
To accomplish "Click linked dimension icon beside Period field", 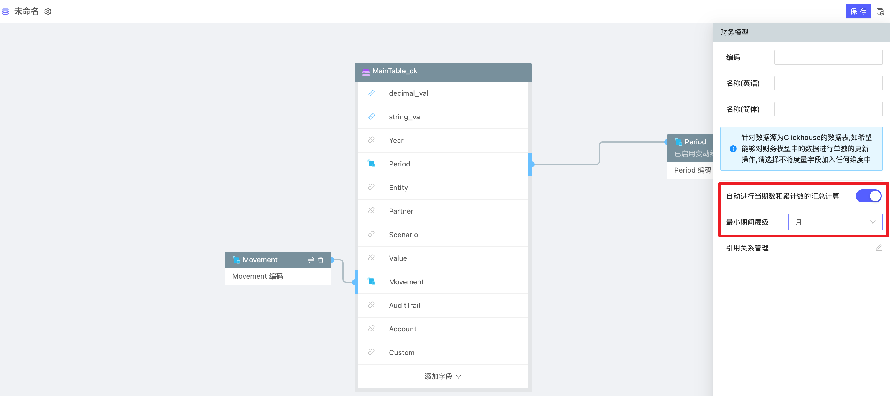I will click(x=371, y=164).
